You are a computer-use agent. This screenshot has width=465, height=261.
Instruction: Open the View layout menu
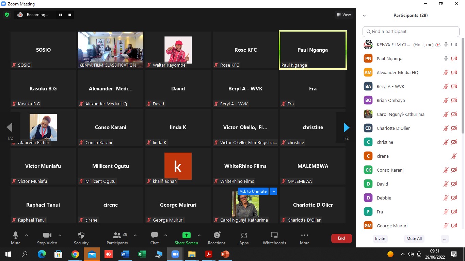click(x=343, y=15)
